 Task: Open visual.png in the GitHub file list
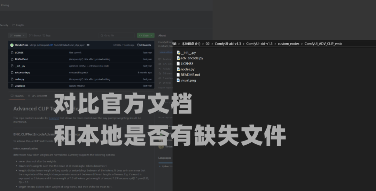(x=20, y=86)
